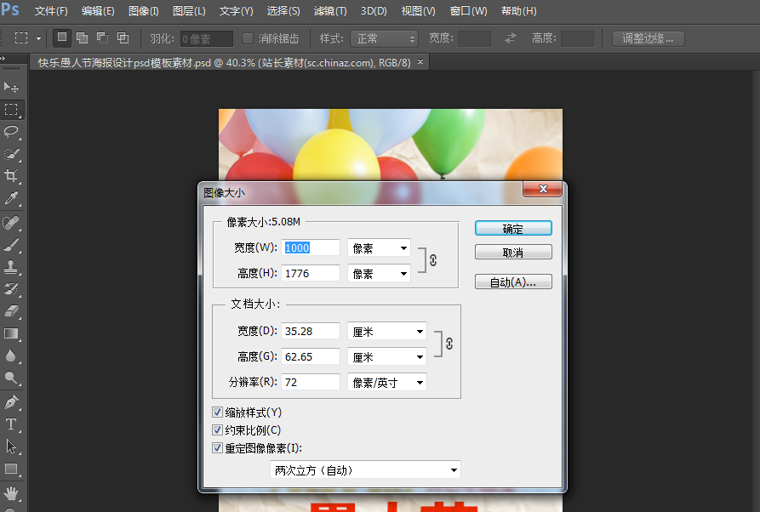Open document width unit dropdown 厘米
760x512 pixels.
(x=386, y=332)
